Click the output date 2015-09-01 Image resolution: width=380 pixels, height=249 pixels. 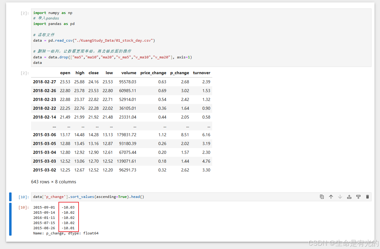pyautogui.click(x=44, y=207)
